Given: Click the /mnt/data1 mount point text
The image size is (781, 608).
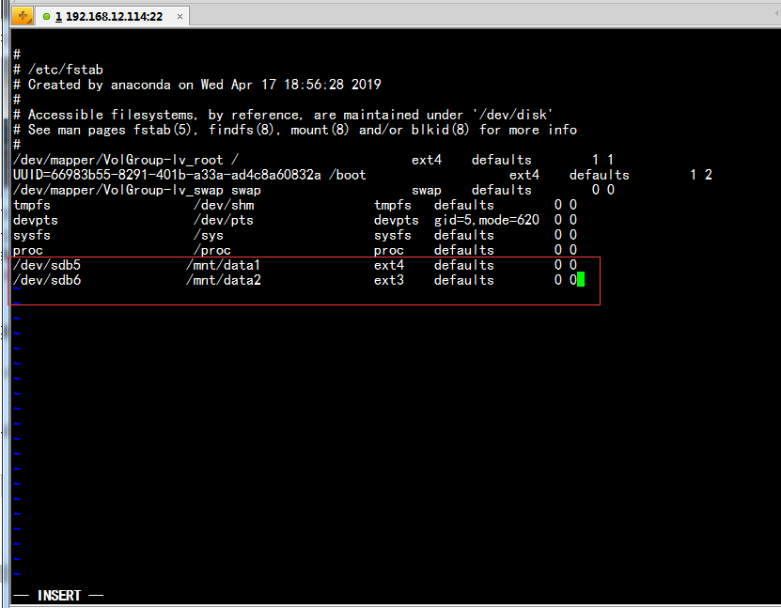Looking at the screenshot, I should (223, 265).
